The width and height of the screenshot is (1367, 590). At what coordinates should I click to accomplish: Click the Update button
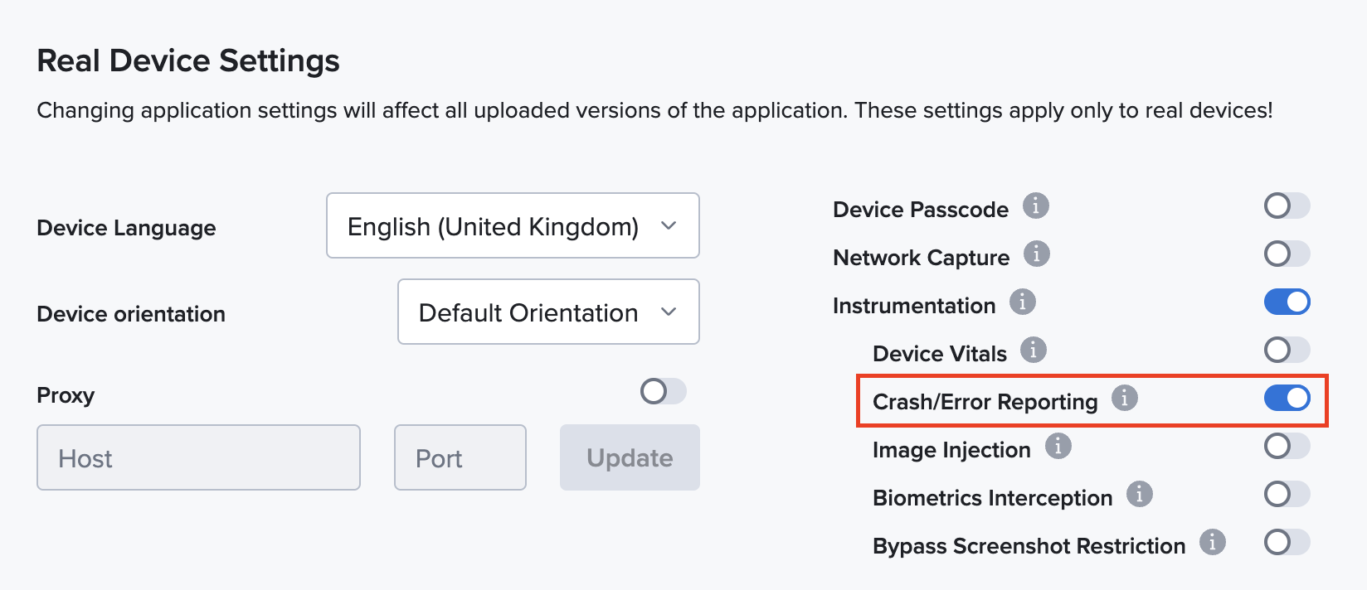coord(629,457)
